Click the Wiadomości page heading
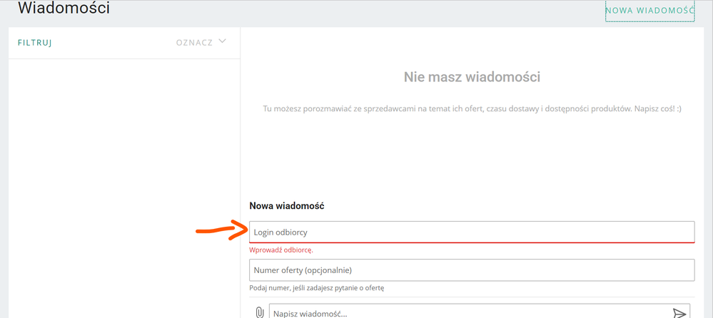The width and height of the screenshot is (713, 318). pyautogui.click(x=64, y=9)
